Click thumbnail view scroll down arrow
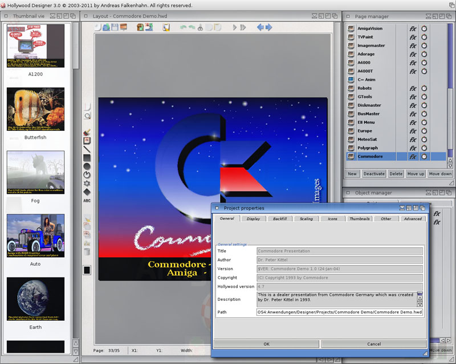This screenshot has width=456, height=364. (76, 351)
